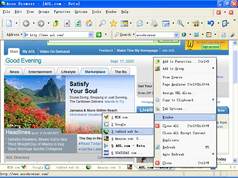This screenshot has height=178, width=238.
Task: Click page scrollbar down arrow
Action: [235, 160]
